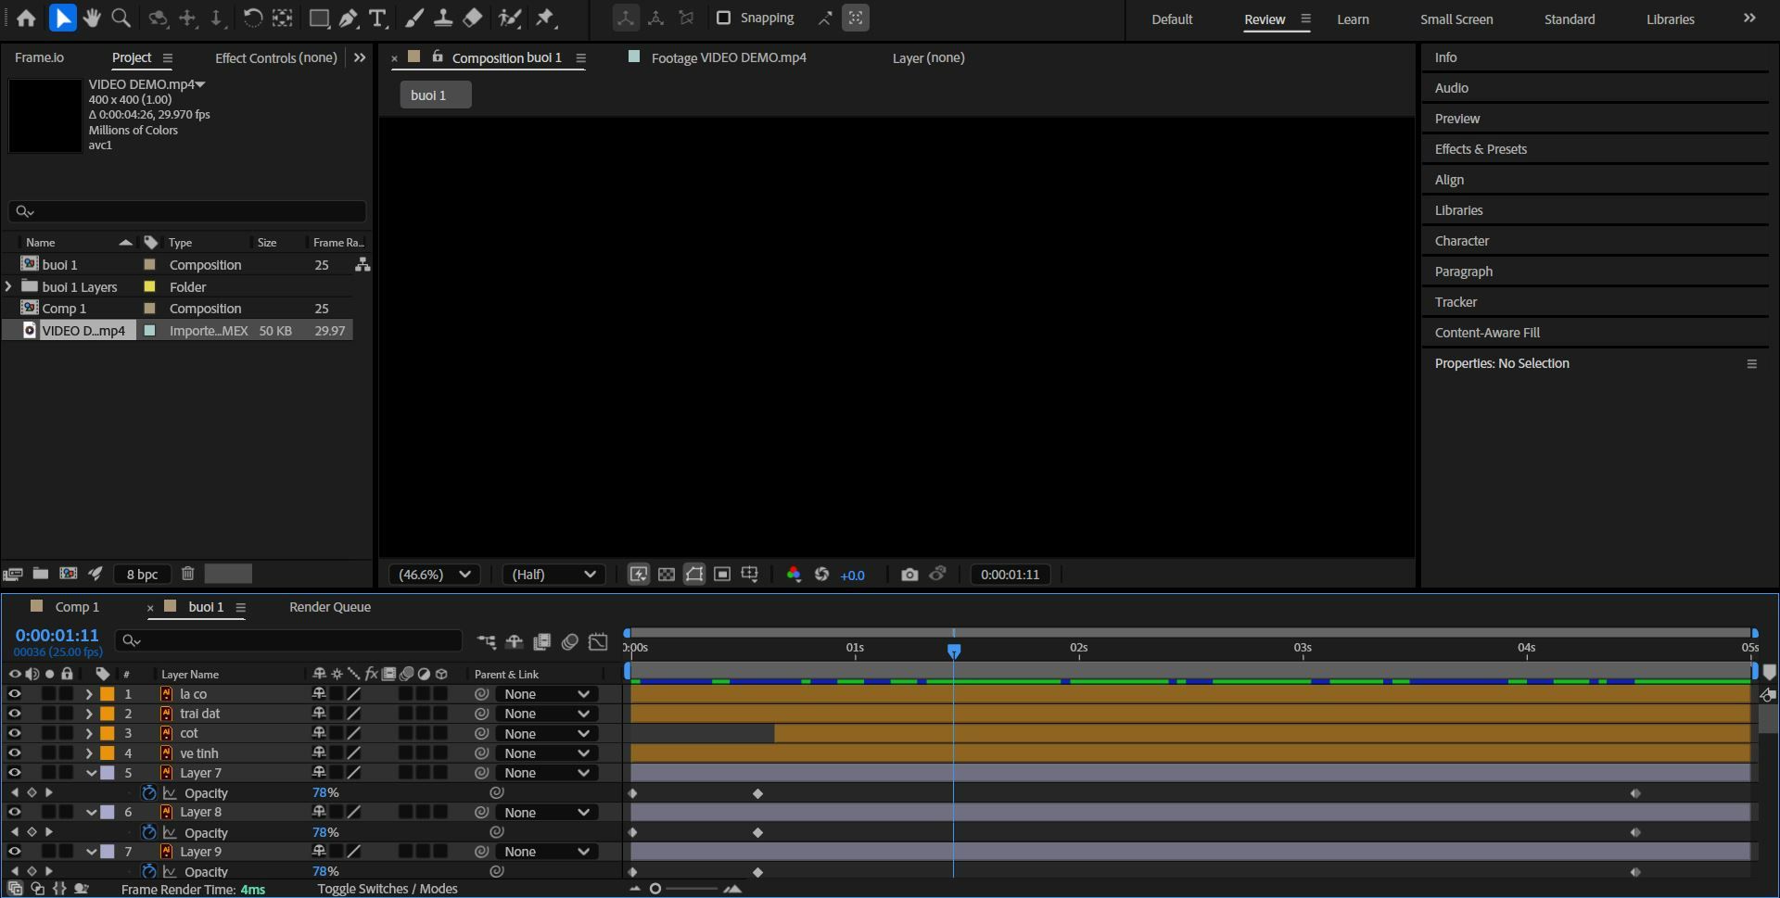This screenshot has height=898, width=1780.
Task: Adjust the timeline zoom slider
Action: click(x=655, y=889)
